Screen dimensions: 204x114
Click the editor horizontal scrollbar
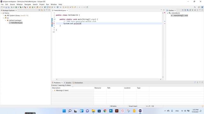pyautogui.click(x=109, y=79)
